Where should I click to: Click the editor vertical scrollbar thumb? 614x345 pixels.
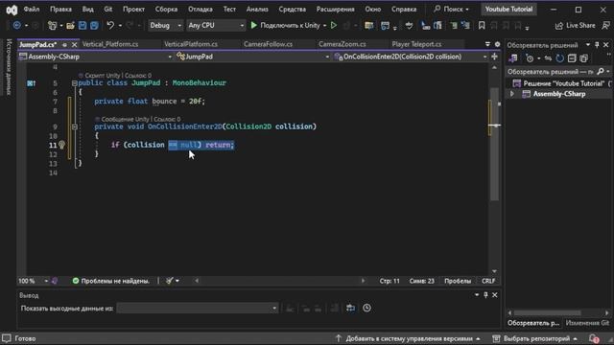495,145
